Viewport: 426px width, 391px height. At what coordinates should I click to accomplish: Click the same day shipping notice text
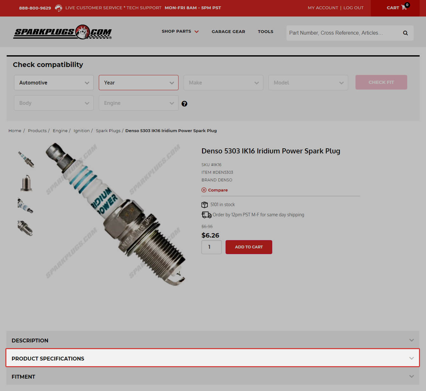click(x=258, y=215)
